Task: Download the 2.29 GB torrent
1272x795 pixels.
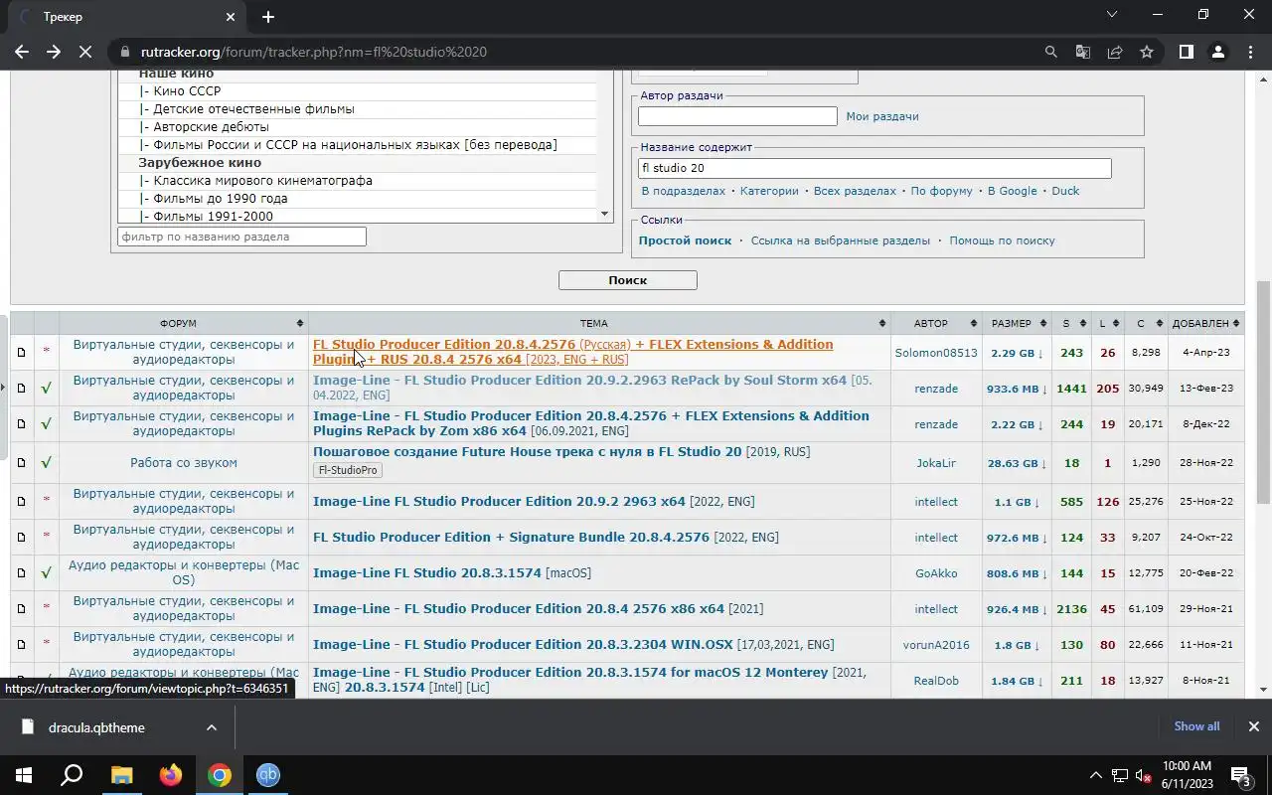Action: (x=1019, y=353)
